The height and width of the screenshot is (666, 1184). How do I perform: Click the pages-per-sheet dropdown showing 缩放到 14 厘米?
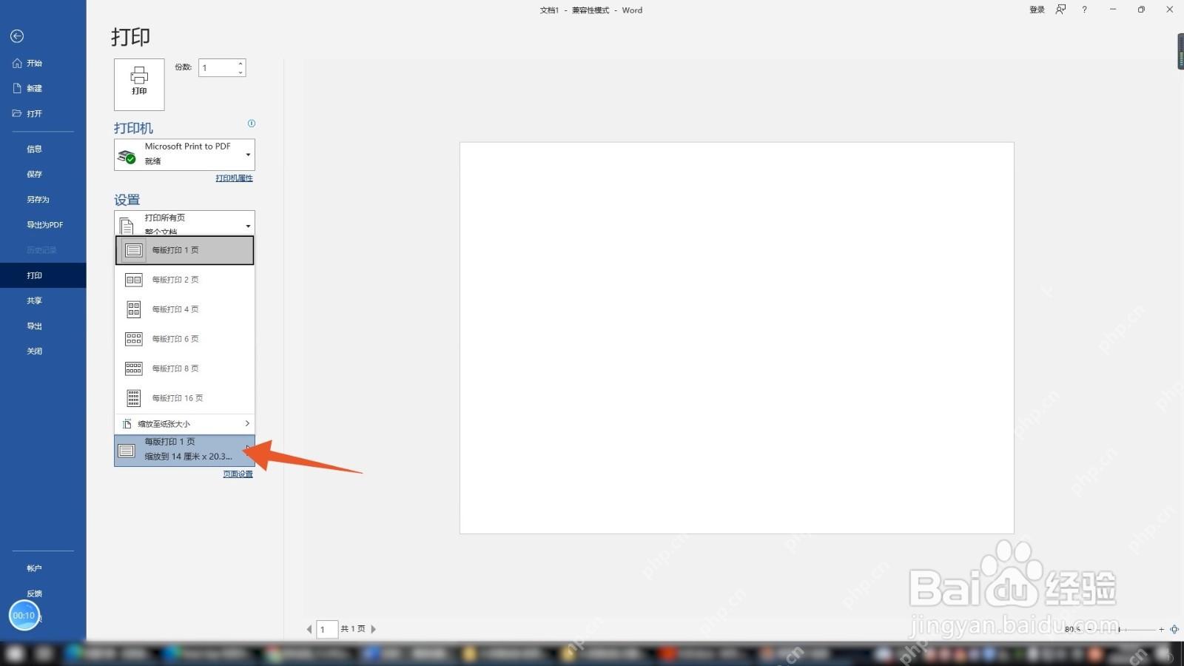[184, 450]
